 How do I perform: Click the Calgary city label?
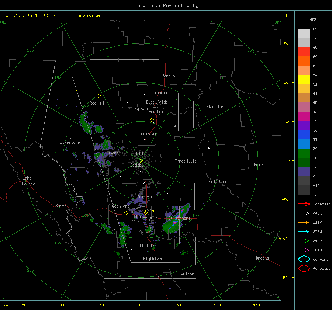pos(144,217)
